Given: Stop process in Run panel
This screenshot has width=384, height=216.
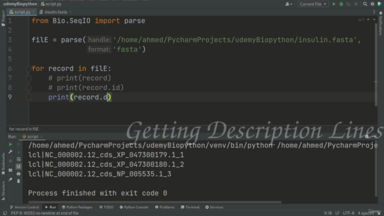Looking at the screenshot, I should click(x=10, y=161).
